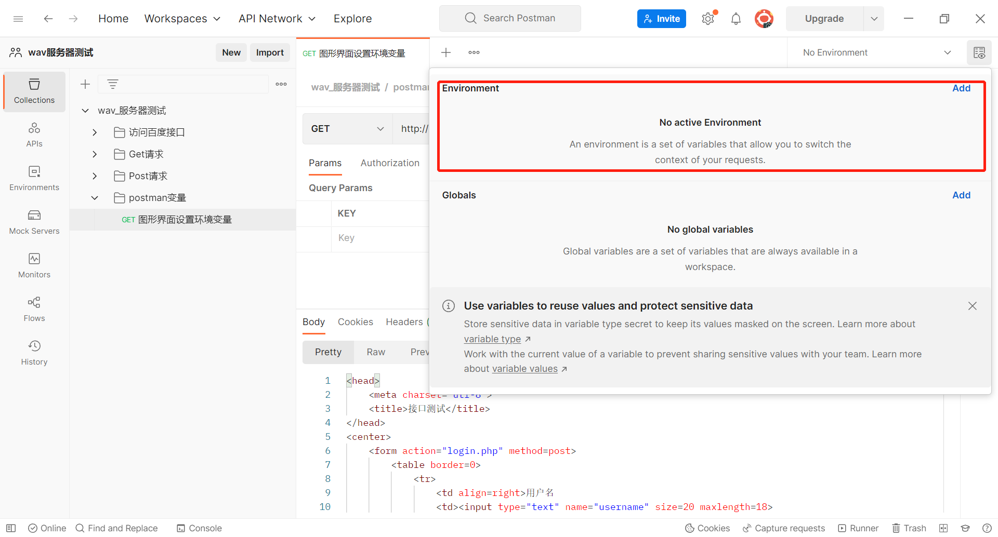
Task: Open the Workspaces dropdown
Action: click(182, 19)
